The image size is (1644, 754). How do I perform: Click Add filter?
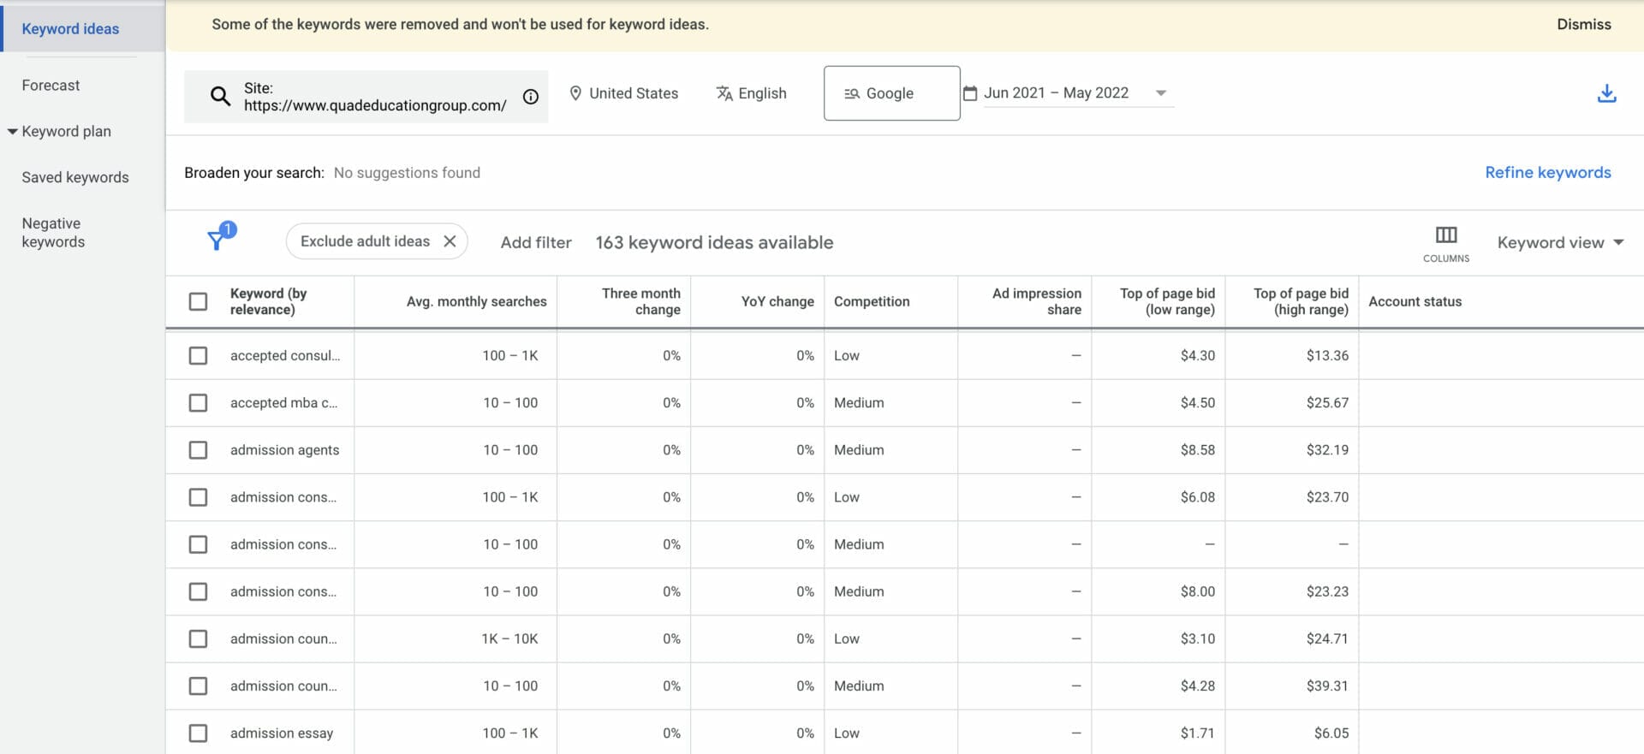tap(536, 242)
